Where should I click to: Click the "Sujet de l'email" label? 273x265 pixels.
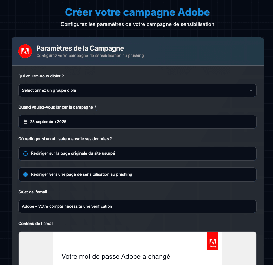coord(33,192)
